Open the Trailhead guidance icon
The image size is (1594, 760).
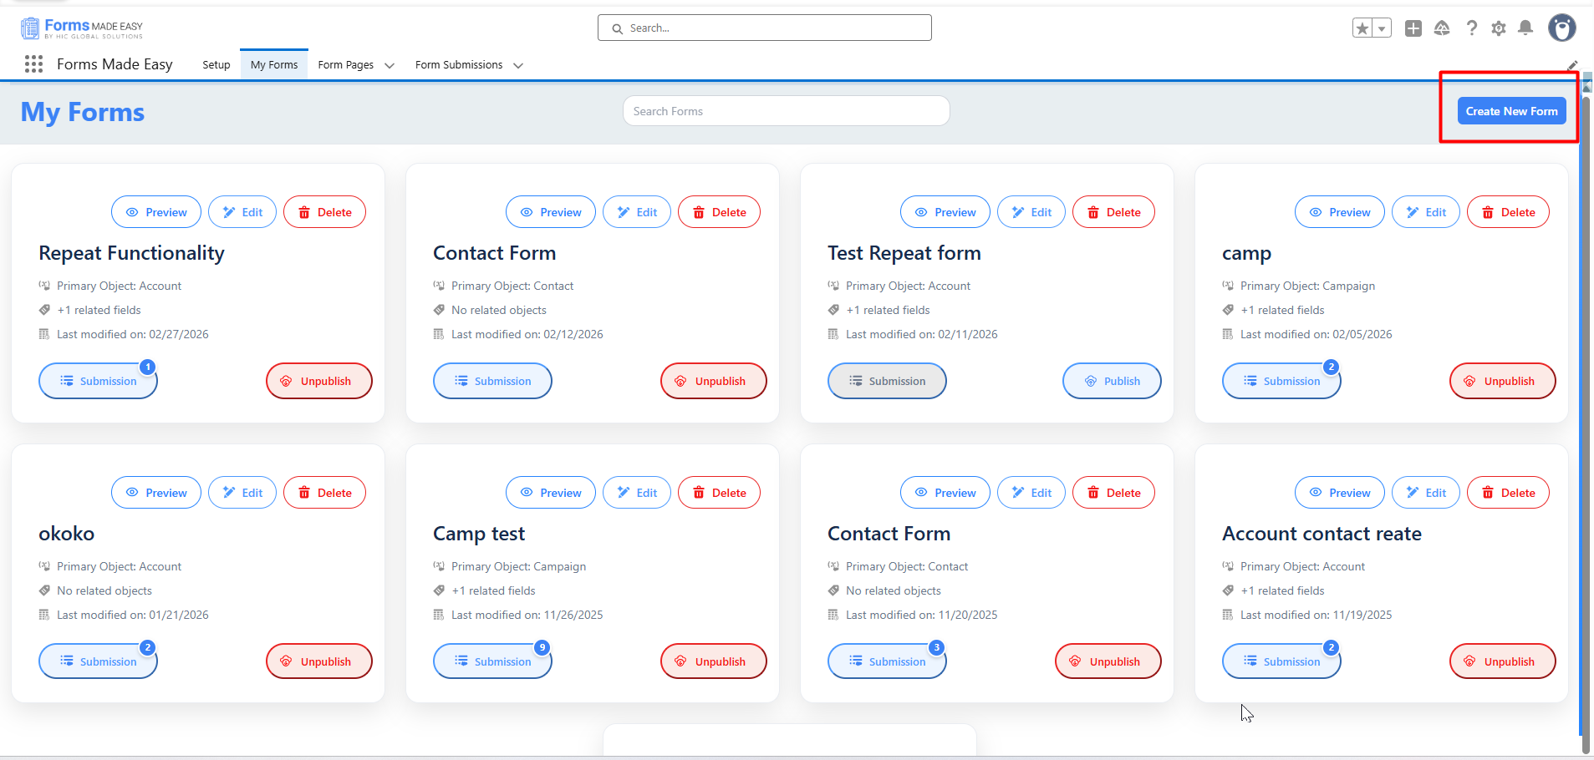click(1442, 28)
